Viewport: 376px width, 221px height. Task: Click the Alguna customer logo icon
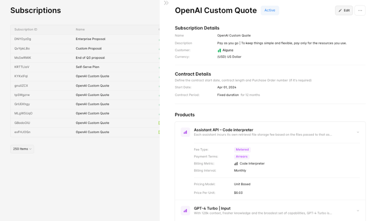click(219, 50)
